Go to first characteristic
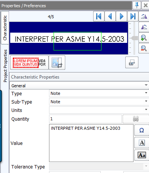 pos(99,16)
